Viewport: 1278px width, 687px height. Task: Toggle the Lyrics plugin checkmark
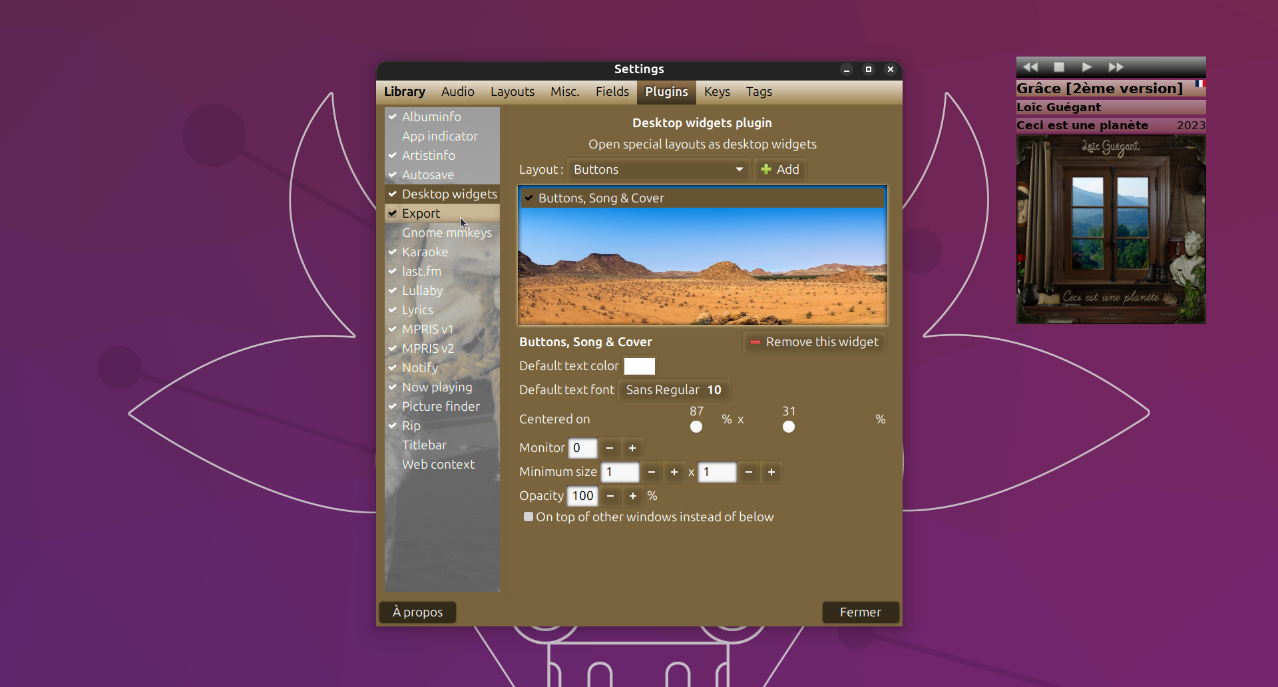point(393,310)
